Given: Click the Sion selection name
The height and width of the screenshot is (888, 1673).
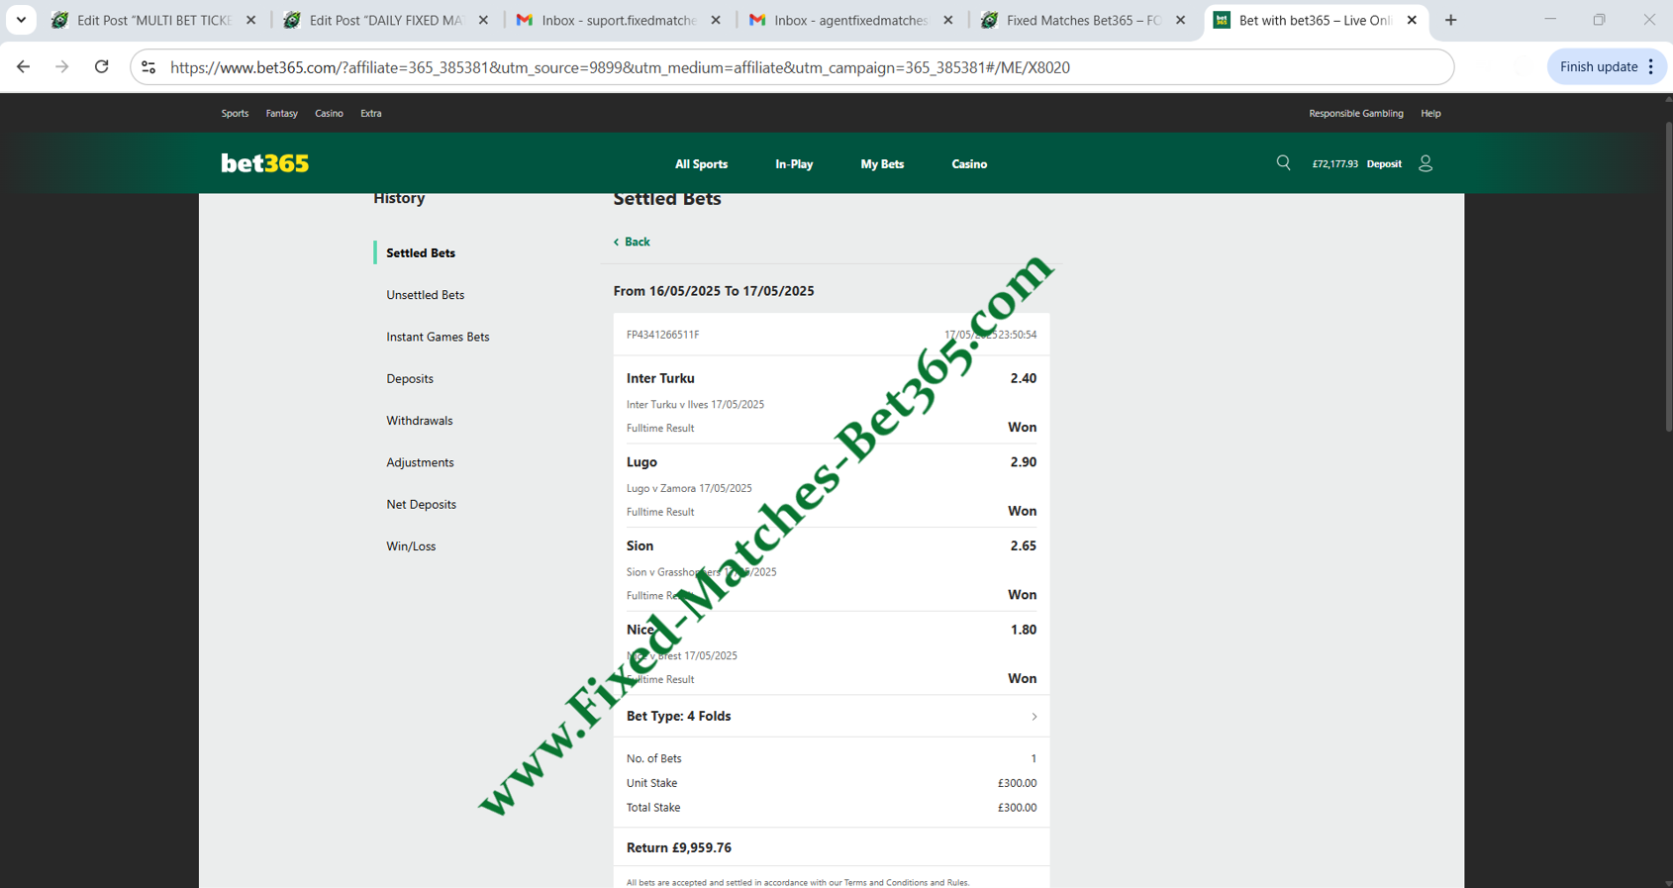Looking at the screenshot, I should click(x=640, y=545).
